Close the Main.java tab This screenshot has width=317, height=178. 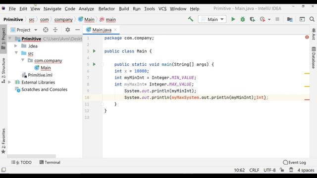coord(115,30)
